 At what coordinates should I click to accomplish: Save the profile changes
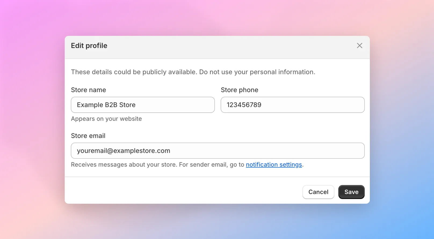click(x=352, y=192)
